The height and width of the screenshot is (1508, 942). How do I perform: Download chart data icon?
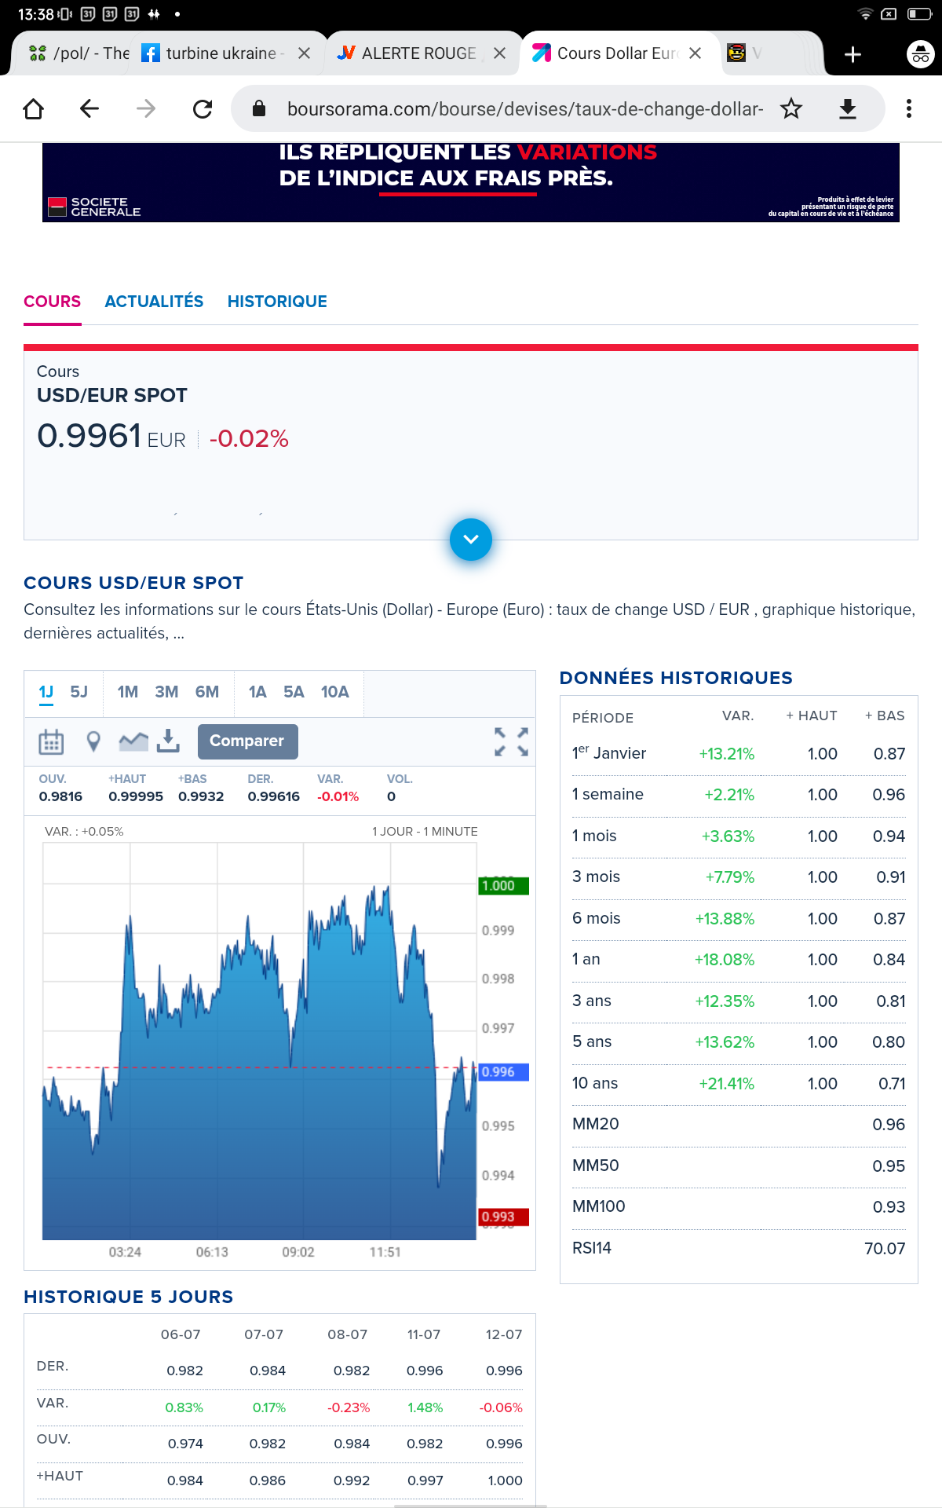(x=168, y=741)
